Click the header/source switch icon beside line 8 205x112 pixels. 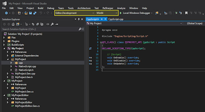[90, 48]
